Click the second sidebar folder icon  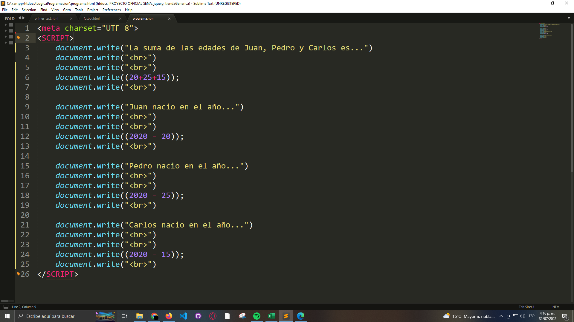tap(11, 31)
